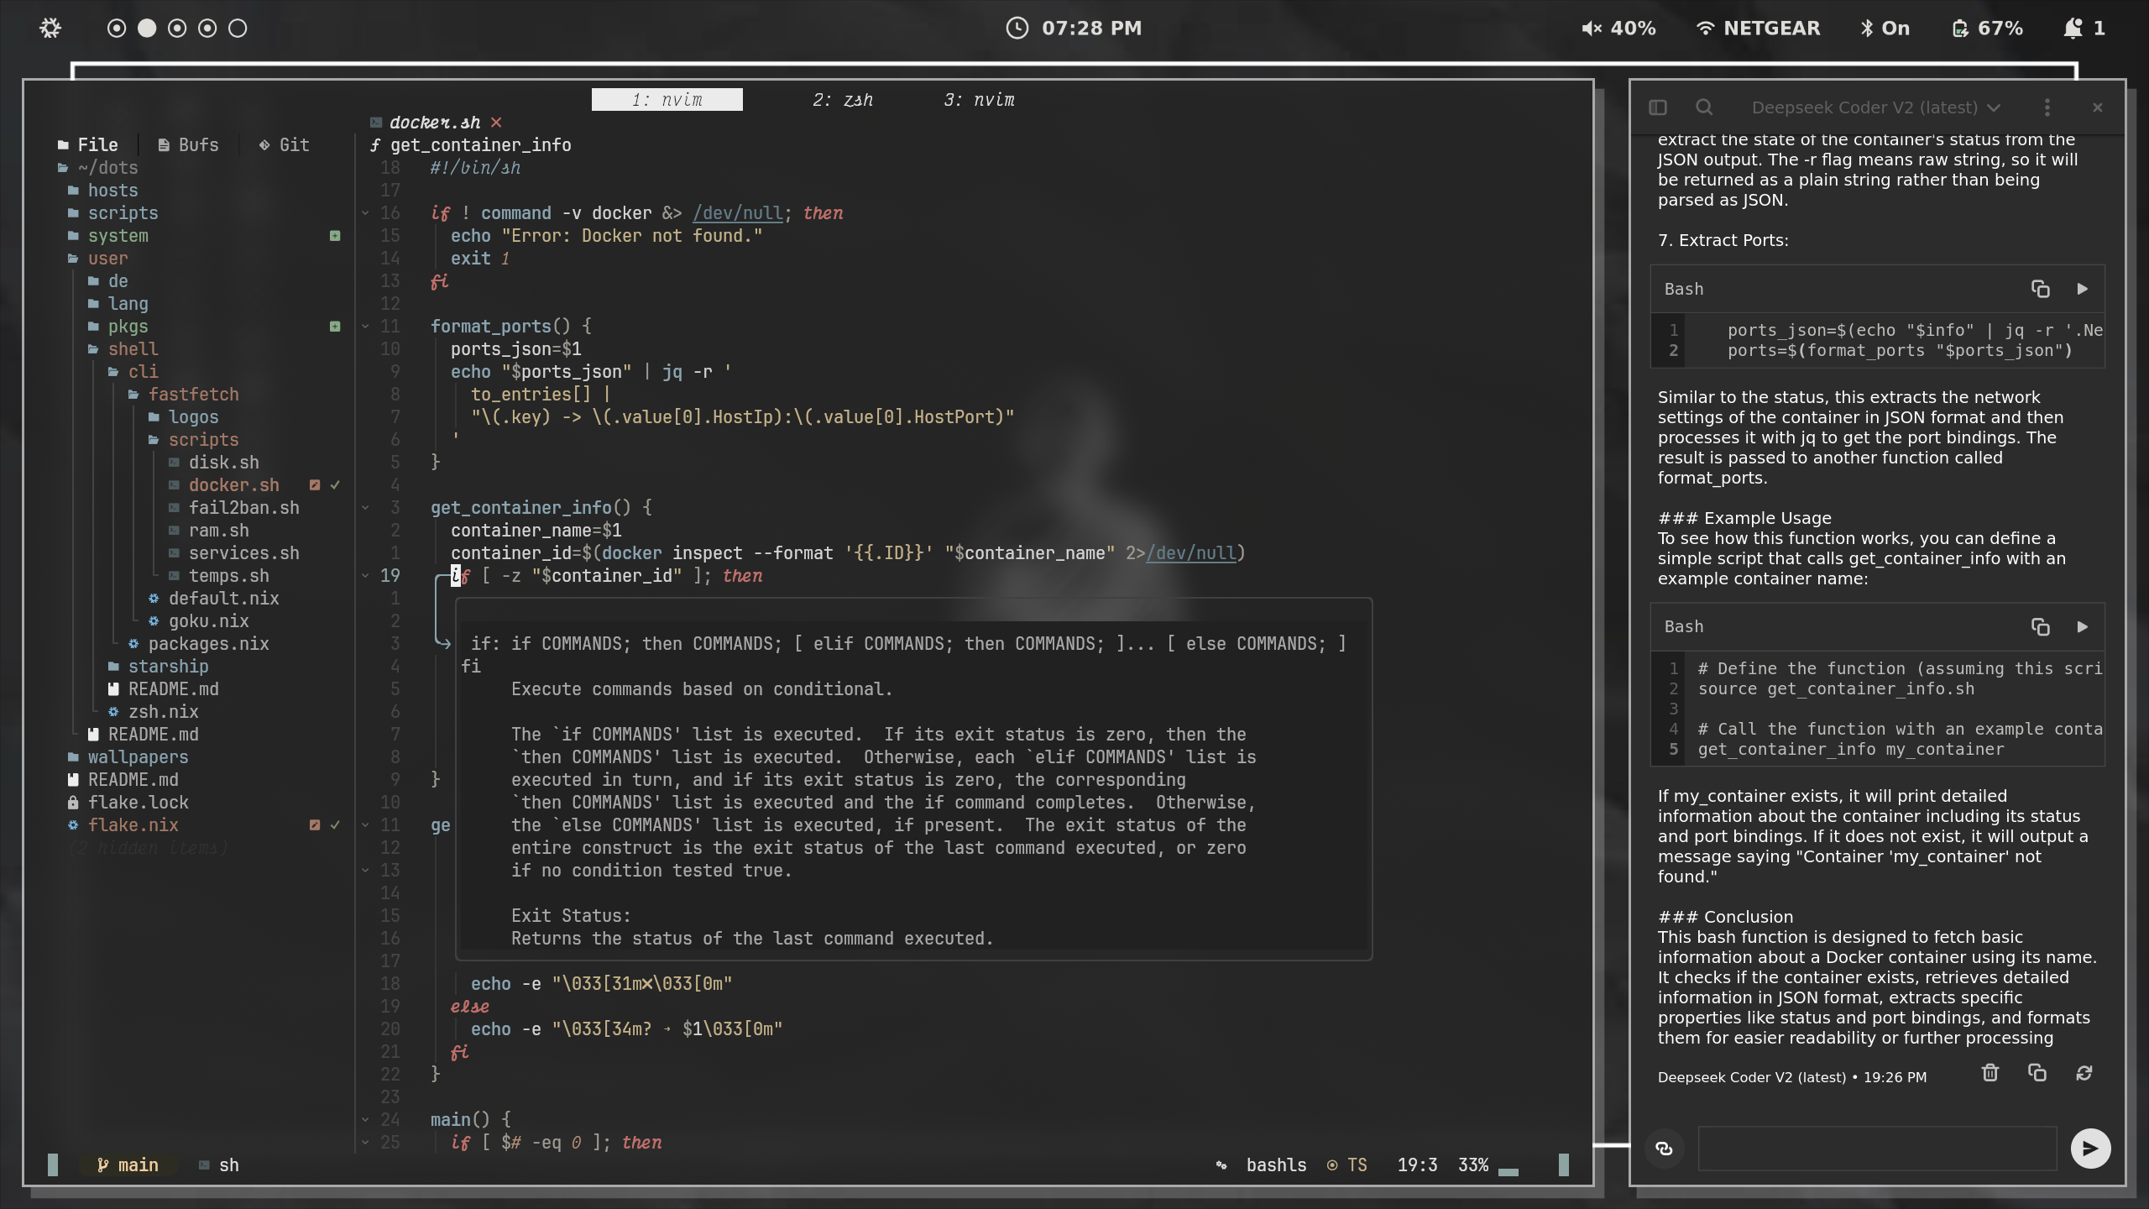Open the Git tab in tree sidebar

click(x=284, y=145)
